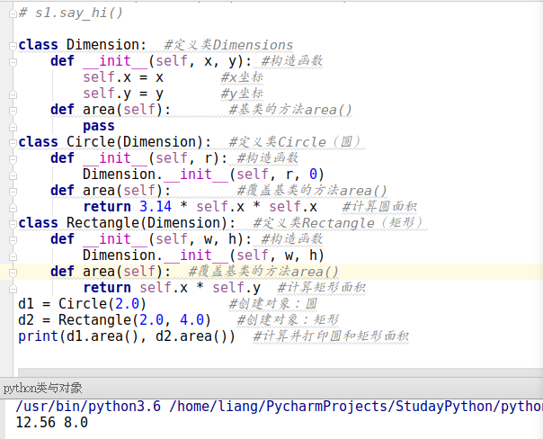This screenshot has height=439, width=543.
Task: Click the #y坐标 comment
Action: click(x=242, y=94)
